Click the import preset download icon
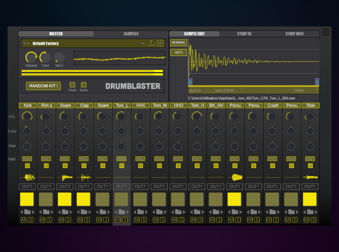 tap(160, 43)
